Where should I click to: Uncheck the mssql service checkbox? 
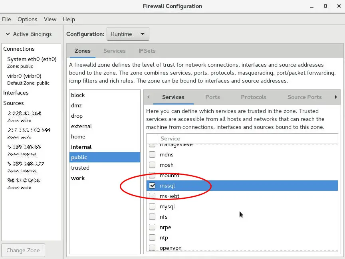(x=152, y=186)
